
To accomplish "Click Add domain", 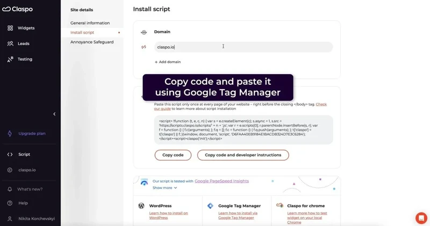I will click(x=168, y=62).
